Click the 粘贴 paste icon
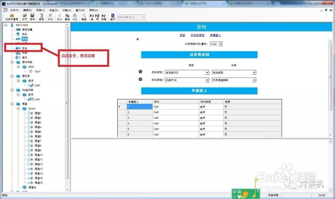This screenshot has width=335, height=199. pyautogui.click(x=75, y=17)
